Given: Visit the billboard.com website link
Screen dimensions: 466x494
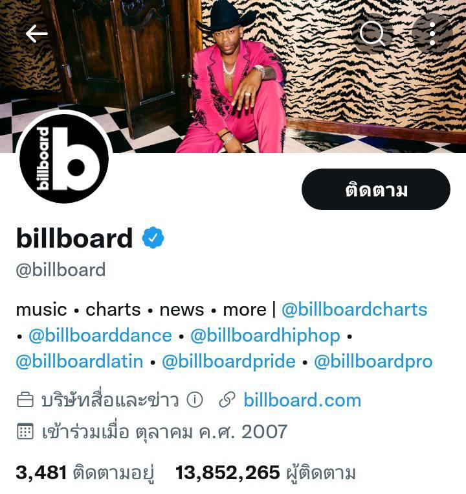Looking at the screenshot, I should (302, 400).
